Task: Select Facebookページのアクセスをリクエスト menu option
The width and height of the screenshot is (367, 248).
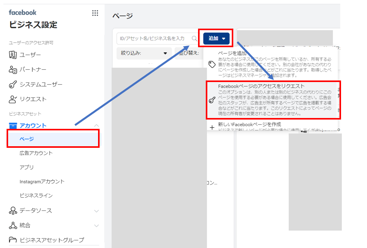Action: point(273,100)
